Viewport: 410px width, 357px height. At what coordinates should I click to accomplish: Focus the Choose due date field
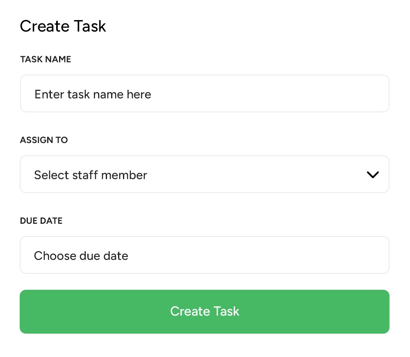click(204, 255)
